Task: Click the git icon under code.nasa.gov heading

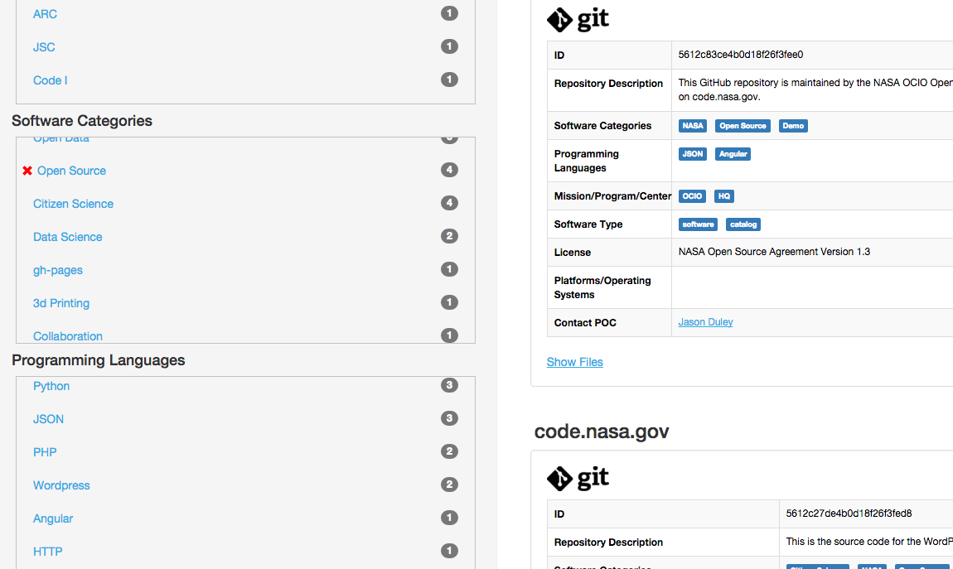Action: pyautogui.click(x=578, y=479)
